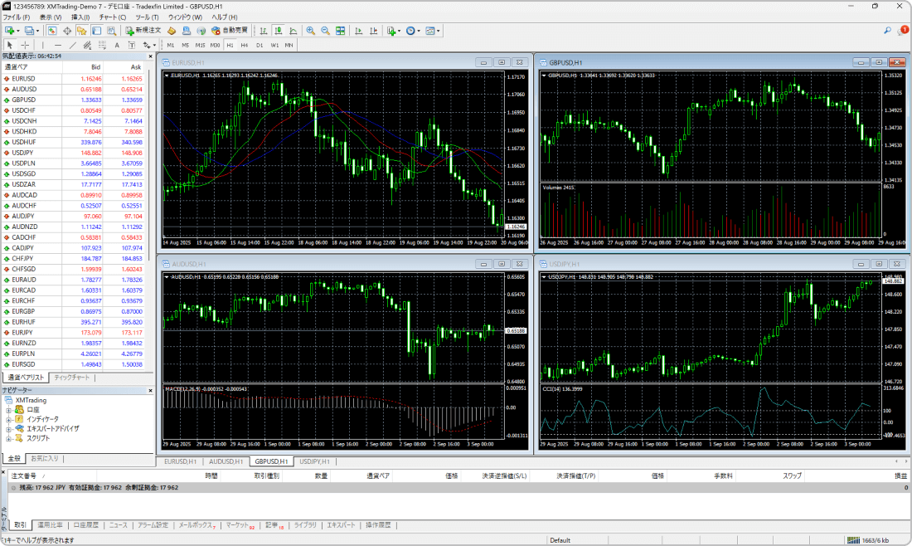The height and width of the screenshot is (546, 912).
Task: Select the arrow cursor tool
Action: click(10, 45)
